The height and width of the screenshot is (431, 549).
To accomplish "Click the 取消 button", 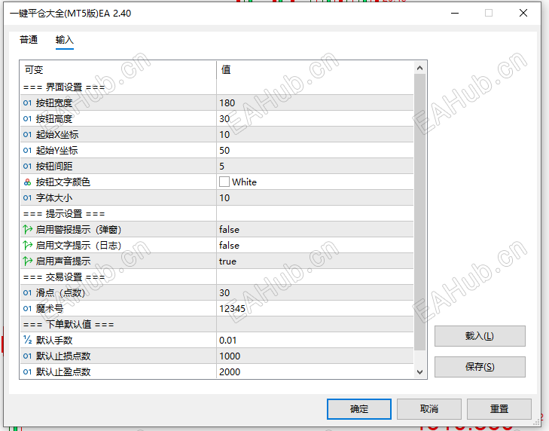I will point(429,409).
